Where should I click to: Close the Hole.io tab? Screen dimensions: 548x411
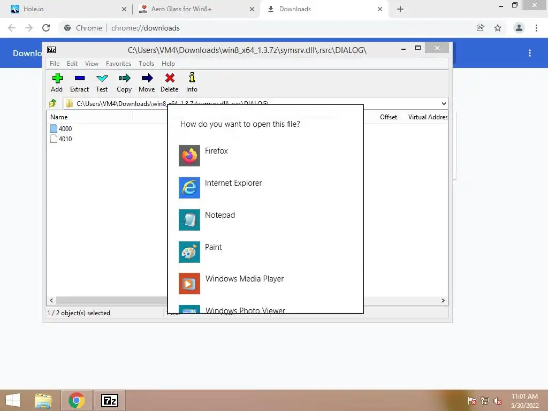pyautogui.click(x=124, y=9)
